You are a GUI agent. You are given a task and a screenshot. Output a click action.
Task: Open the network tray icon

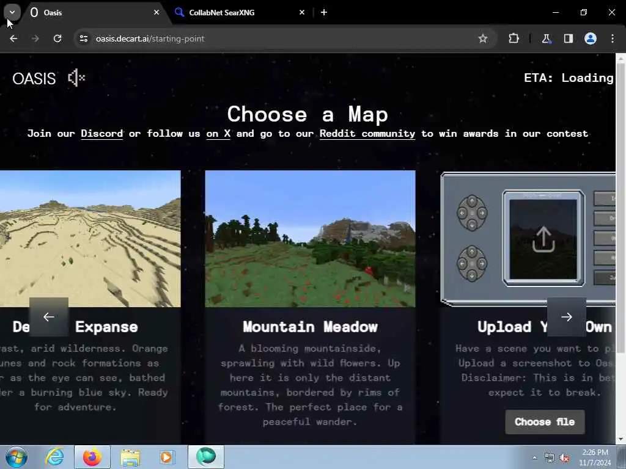[x=550, y=458]
